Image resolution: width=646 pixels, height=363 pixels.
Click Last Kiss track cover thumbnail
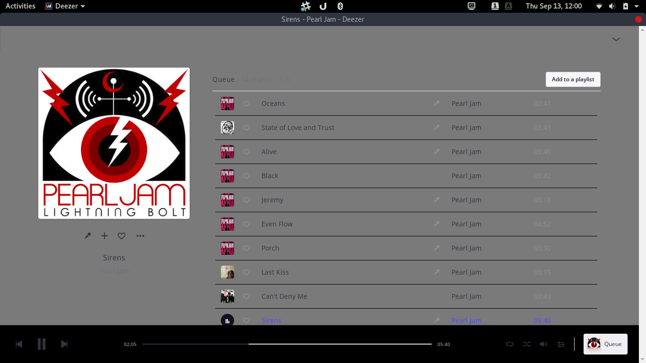[227, 272]
